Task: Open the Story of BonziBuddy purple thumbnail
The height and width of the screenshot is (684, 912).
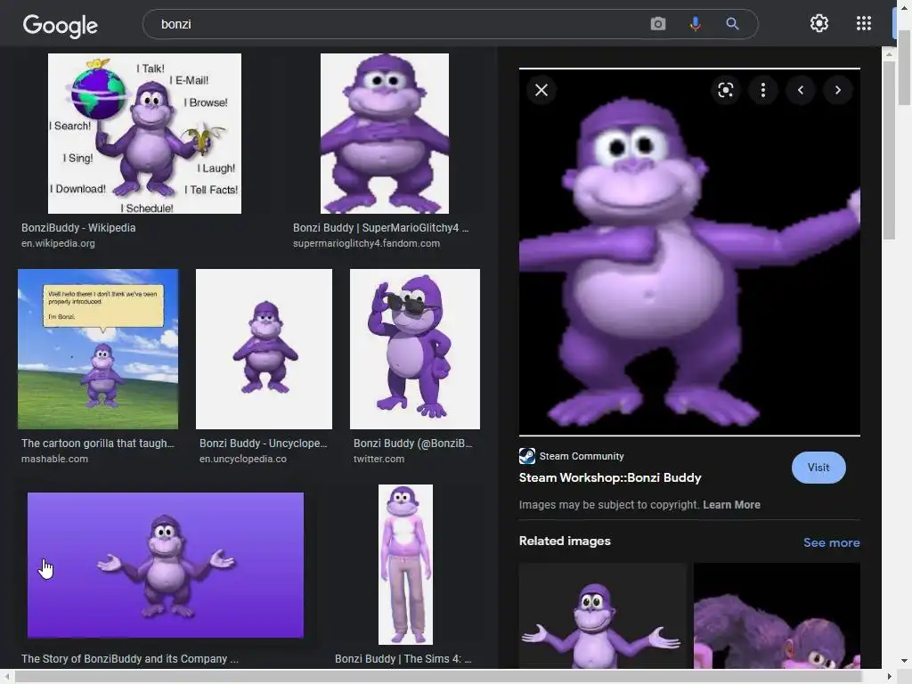Action: (x=165, y=566)
